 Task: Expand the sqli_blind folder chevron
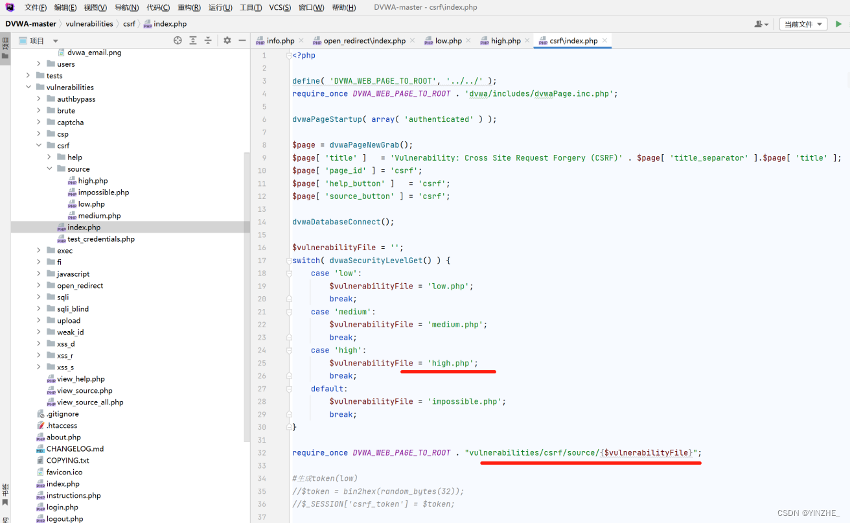coord(39,309)
